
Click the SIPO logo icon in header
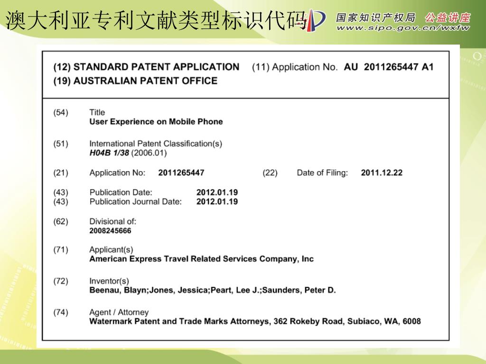pos(315,20)
